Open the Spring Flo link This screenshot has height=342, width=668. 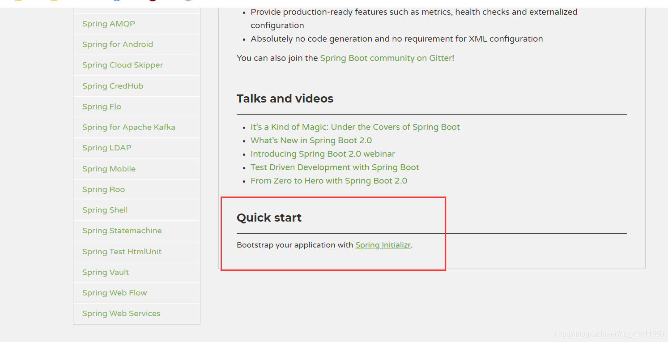(102, 107)
